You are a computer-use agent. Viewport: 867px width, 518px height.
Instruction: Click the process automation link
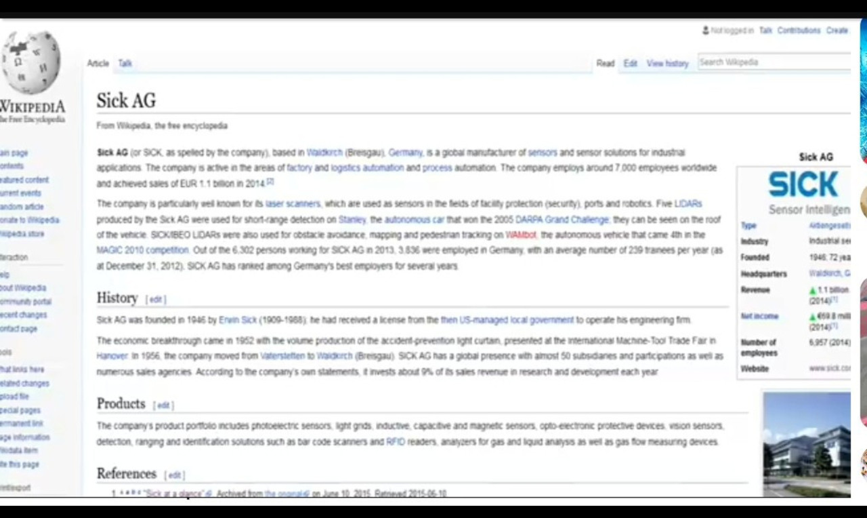437,168
